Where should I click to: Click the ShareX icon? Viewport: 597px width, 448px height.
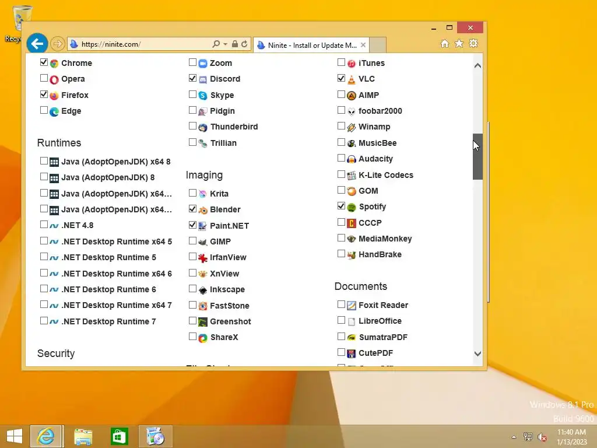click(203, 338)
